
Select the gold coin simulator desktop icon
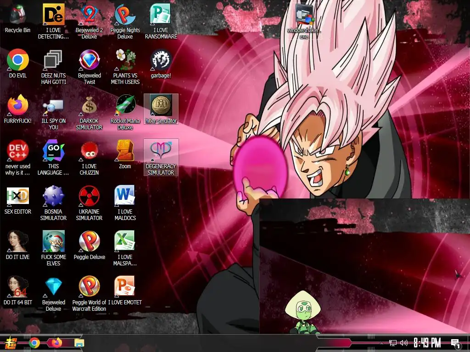161,109
